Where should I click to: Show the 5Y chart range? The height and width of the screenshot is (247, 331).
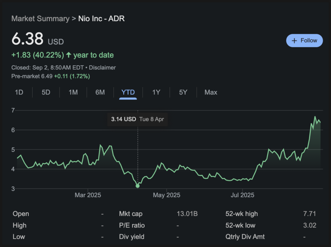pyautogui.click(x=183, y=92)
